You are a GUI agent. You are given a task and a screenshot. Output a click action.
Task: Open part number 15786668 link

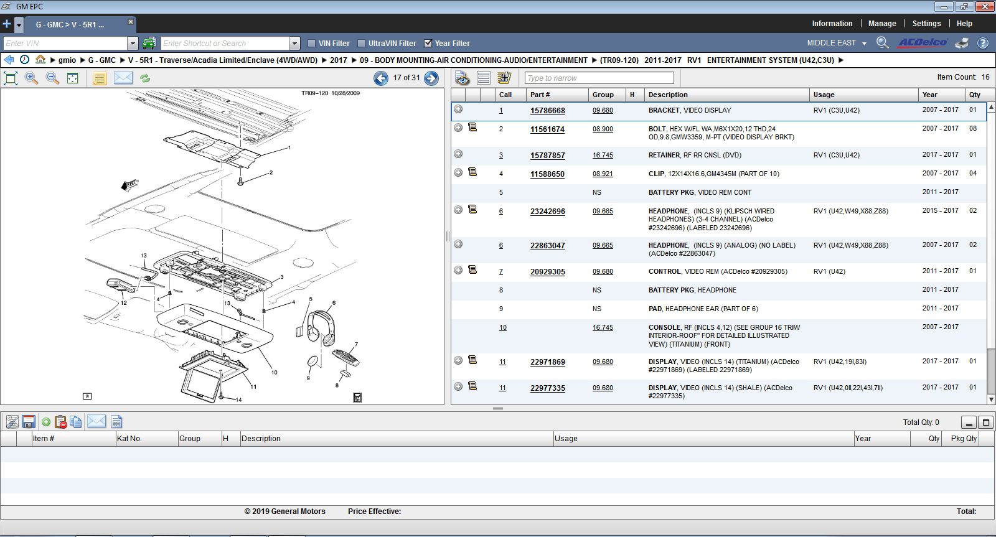pos(547,111)
